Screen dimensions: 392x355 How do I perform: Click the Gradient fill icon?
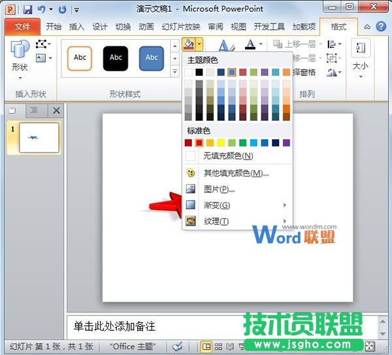click(x=191, y=205)
